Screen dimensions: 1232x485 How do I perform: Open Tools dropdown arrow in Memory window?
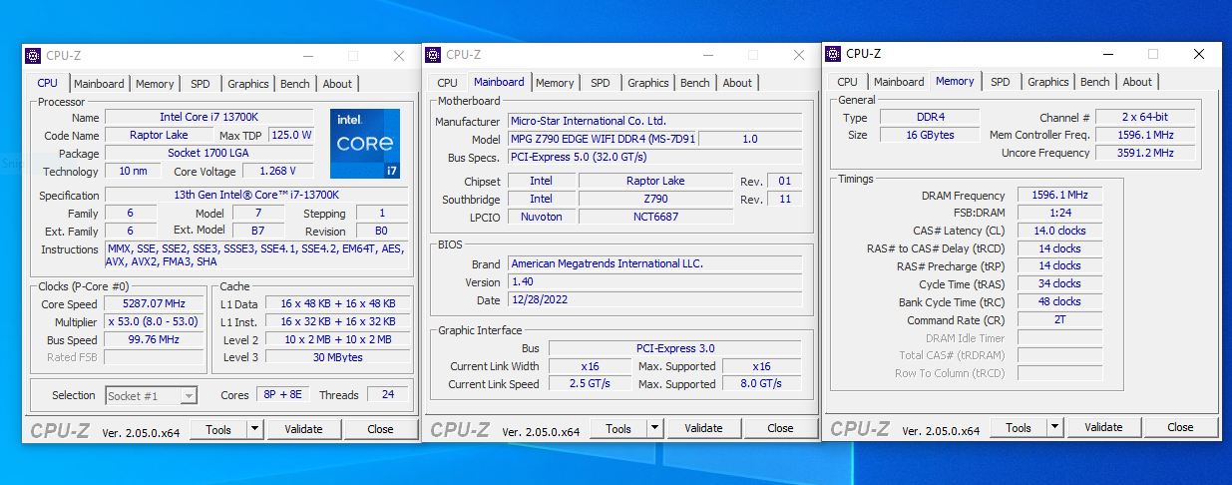click(x=1054, y=427)
